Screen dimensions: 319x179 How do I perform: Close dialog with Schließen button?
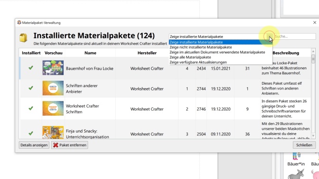(x=304, y=145)
